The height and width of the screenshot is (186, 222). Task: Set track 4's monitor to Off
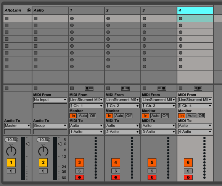201,116
